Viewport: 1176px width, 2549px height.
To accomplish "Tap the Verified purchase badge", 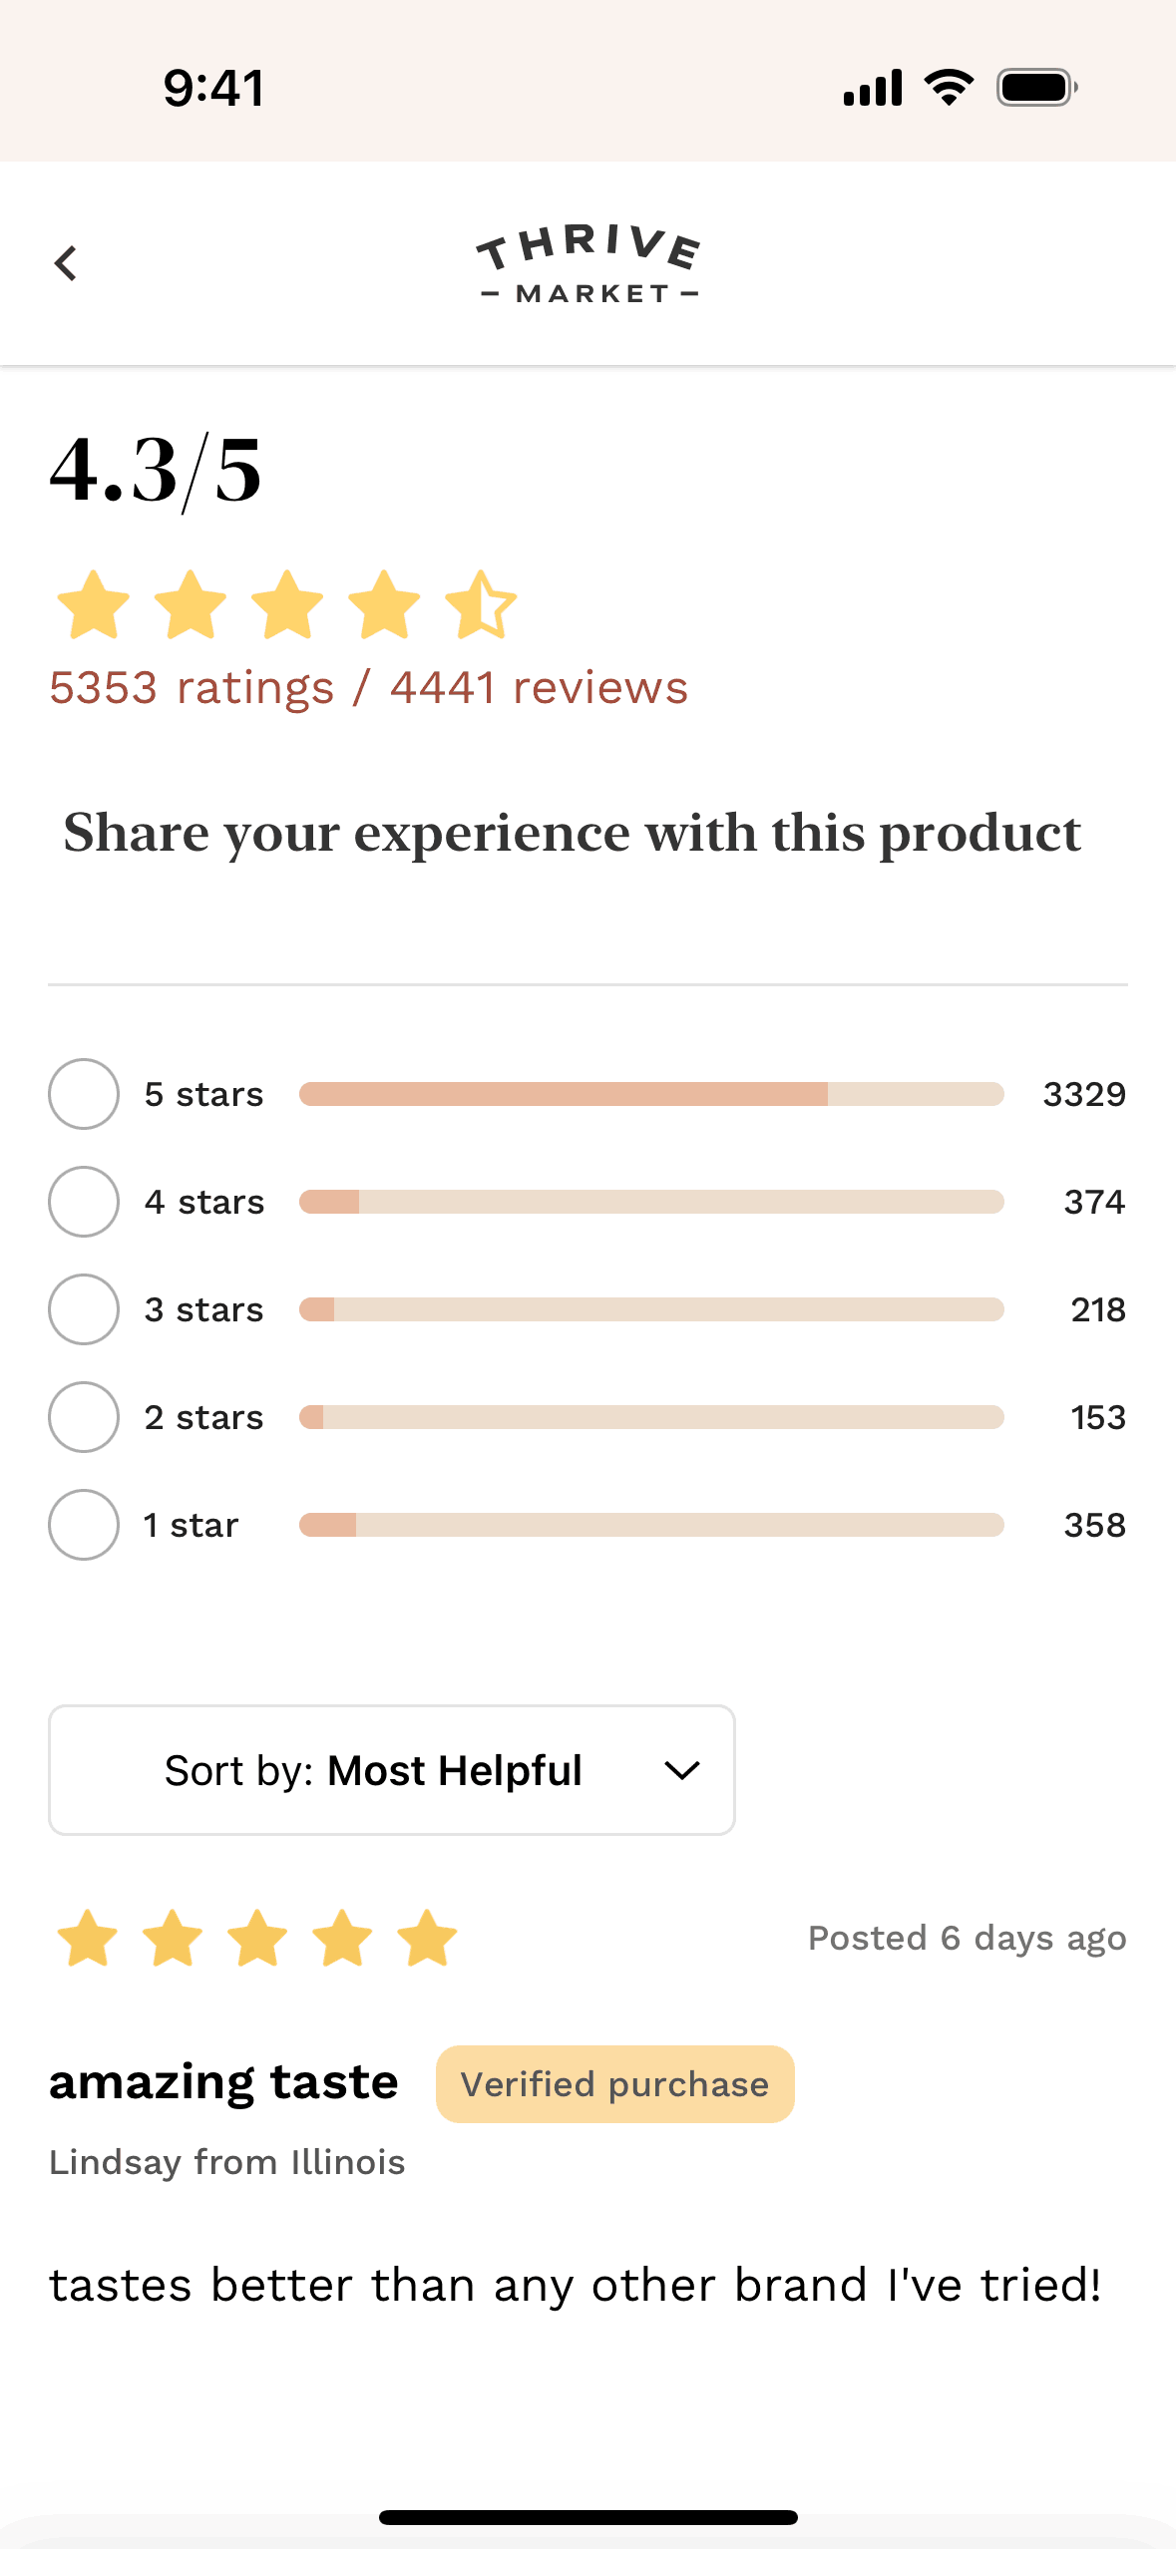I will (614, 2084).
